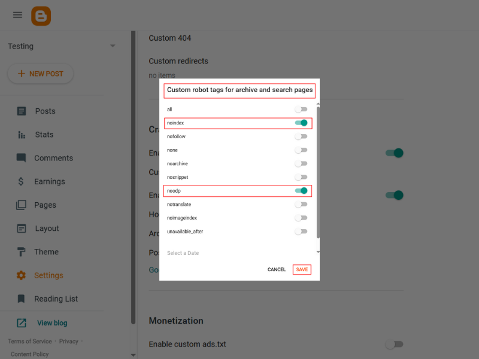This screenshot has height=359, width=479.
Task: Click the Settings gear icon
Action: point(20,275)
